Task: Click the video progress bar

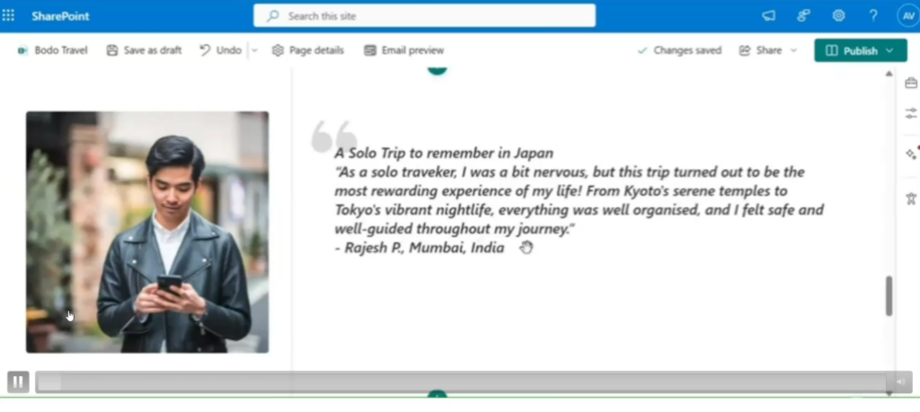Action: [x=461, y=382]
